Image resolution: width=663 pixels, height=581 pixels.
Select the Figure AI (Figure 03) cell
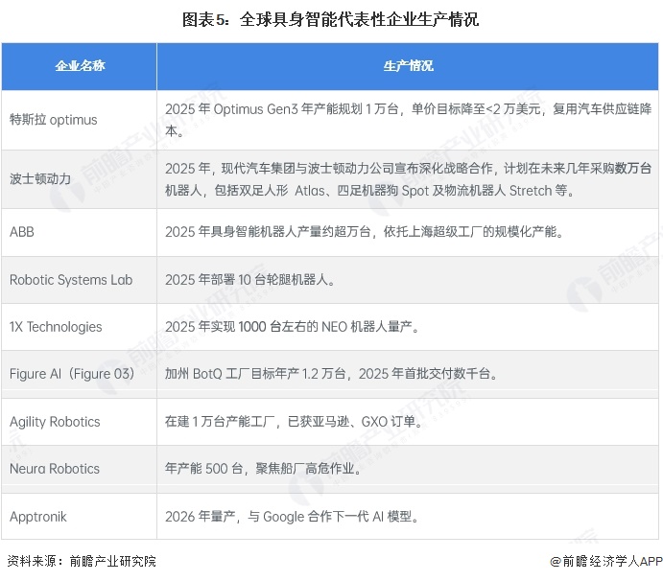(79, 374)
